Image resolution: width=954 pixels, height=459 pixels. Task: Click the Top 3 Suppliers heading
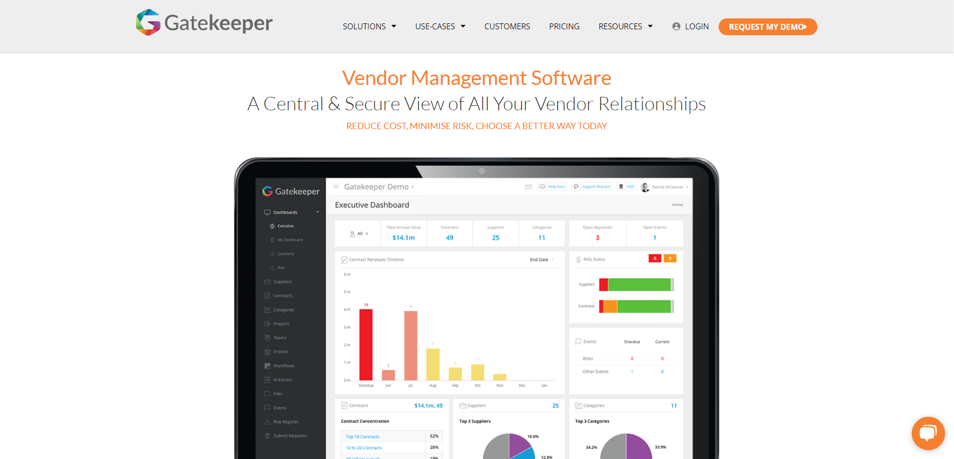pyautogui.click(x=475, y=421)
